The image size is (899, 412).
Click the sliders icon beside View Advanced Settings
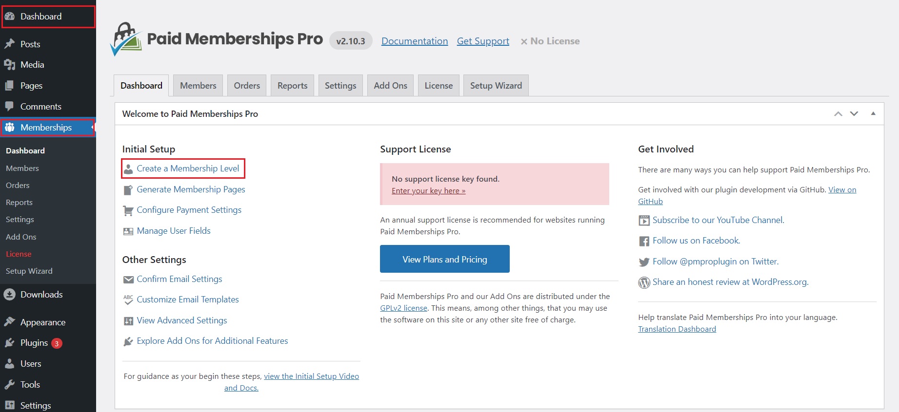128,321
